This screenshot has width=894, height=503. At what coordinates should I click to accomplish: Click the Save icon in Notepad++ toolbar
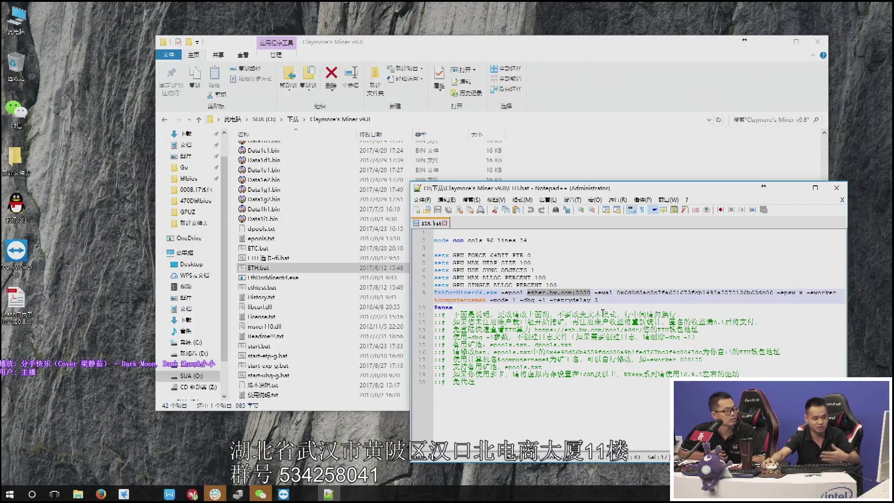438,210
